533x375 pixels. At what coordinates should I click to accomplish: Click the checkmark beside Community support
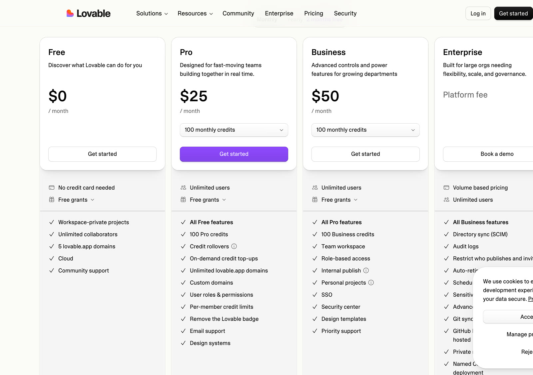pyautogui.click(x=52, y=271)
